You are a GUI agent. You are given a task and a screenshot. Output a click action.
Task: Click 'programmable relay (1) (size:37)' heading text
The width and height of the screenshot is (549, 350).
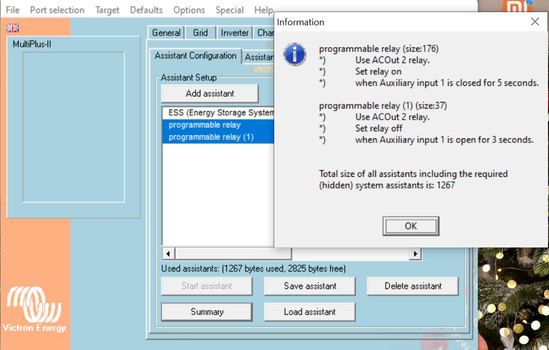click(x=383, y=106)
